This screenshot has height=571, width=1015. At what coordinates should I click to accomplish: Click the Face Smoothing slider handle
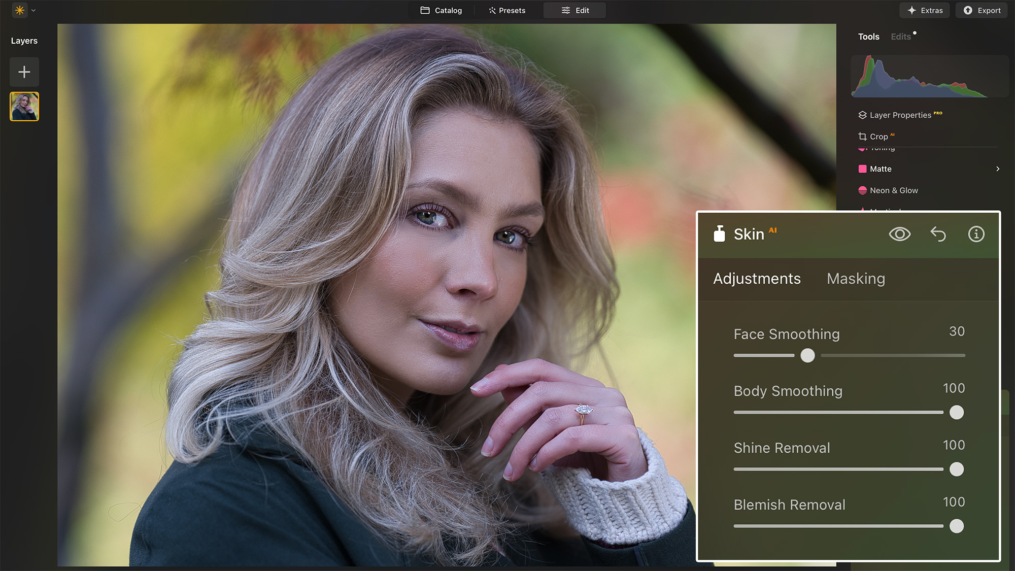(807, 356)
